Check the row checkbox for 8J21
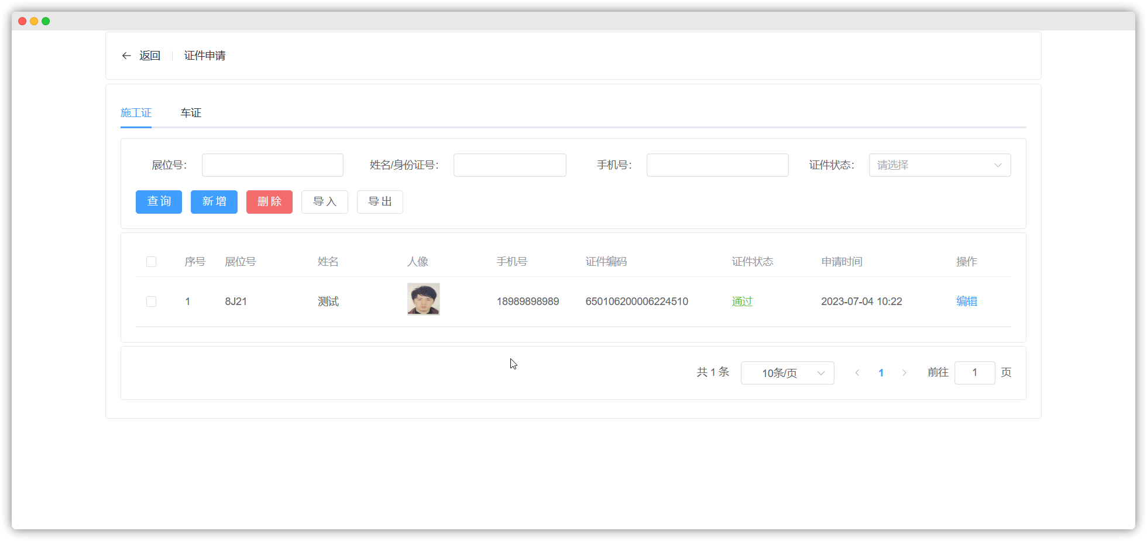 pyautogui.click(x=151, y=302)
